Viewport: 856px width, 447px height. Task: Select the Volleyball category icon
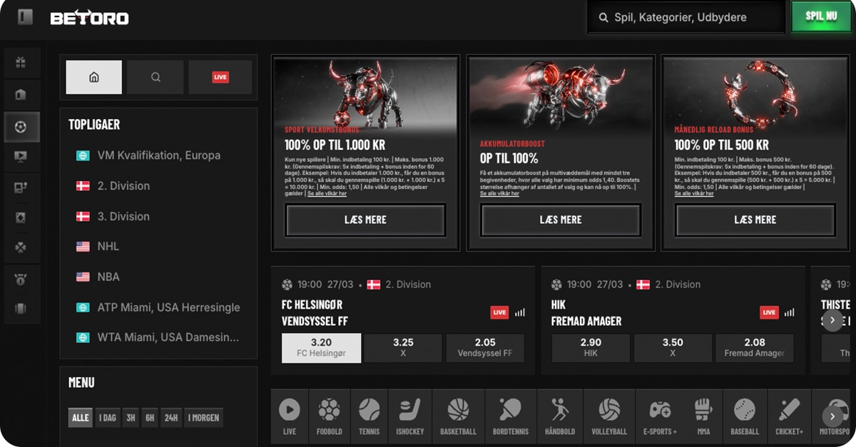tap(609, 417)
